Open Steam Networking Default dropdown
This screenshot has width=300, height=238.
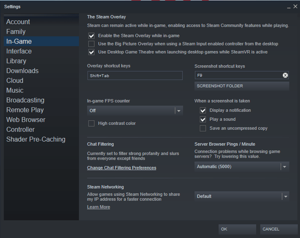242,196
